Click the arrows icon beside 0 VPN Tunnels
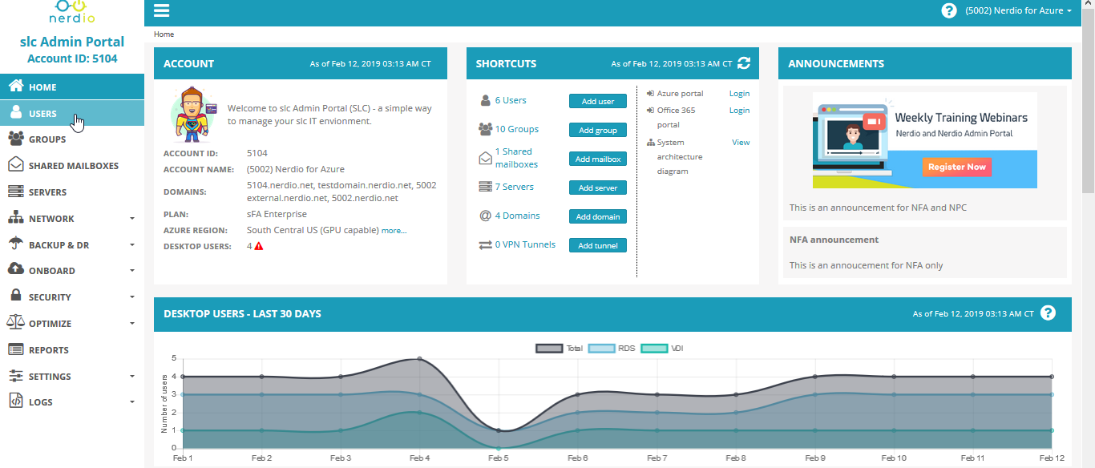 pos(485,245)
